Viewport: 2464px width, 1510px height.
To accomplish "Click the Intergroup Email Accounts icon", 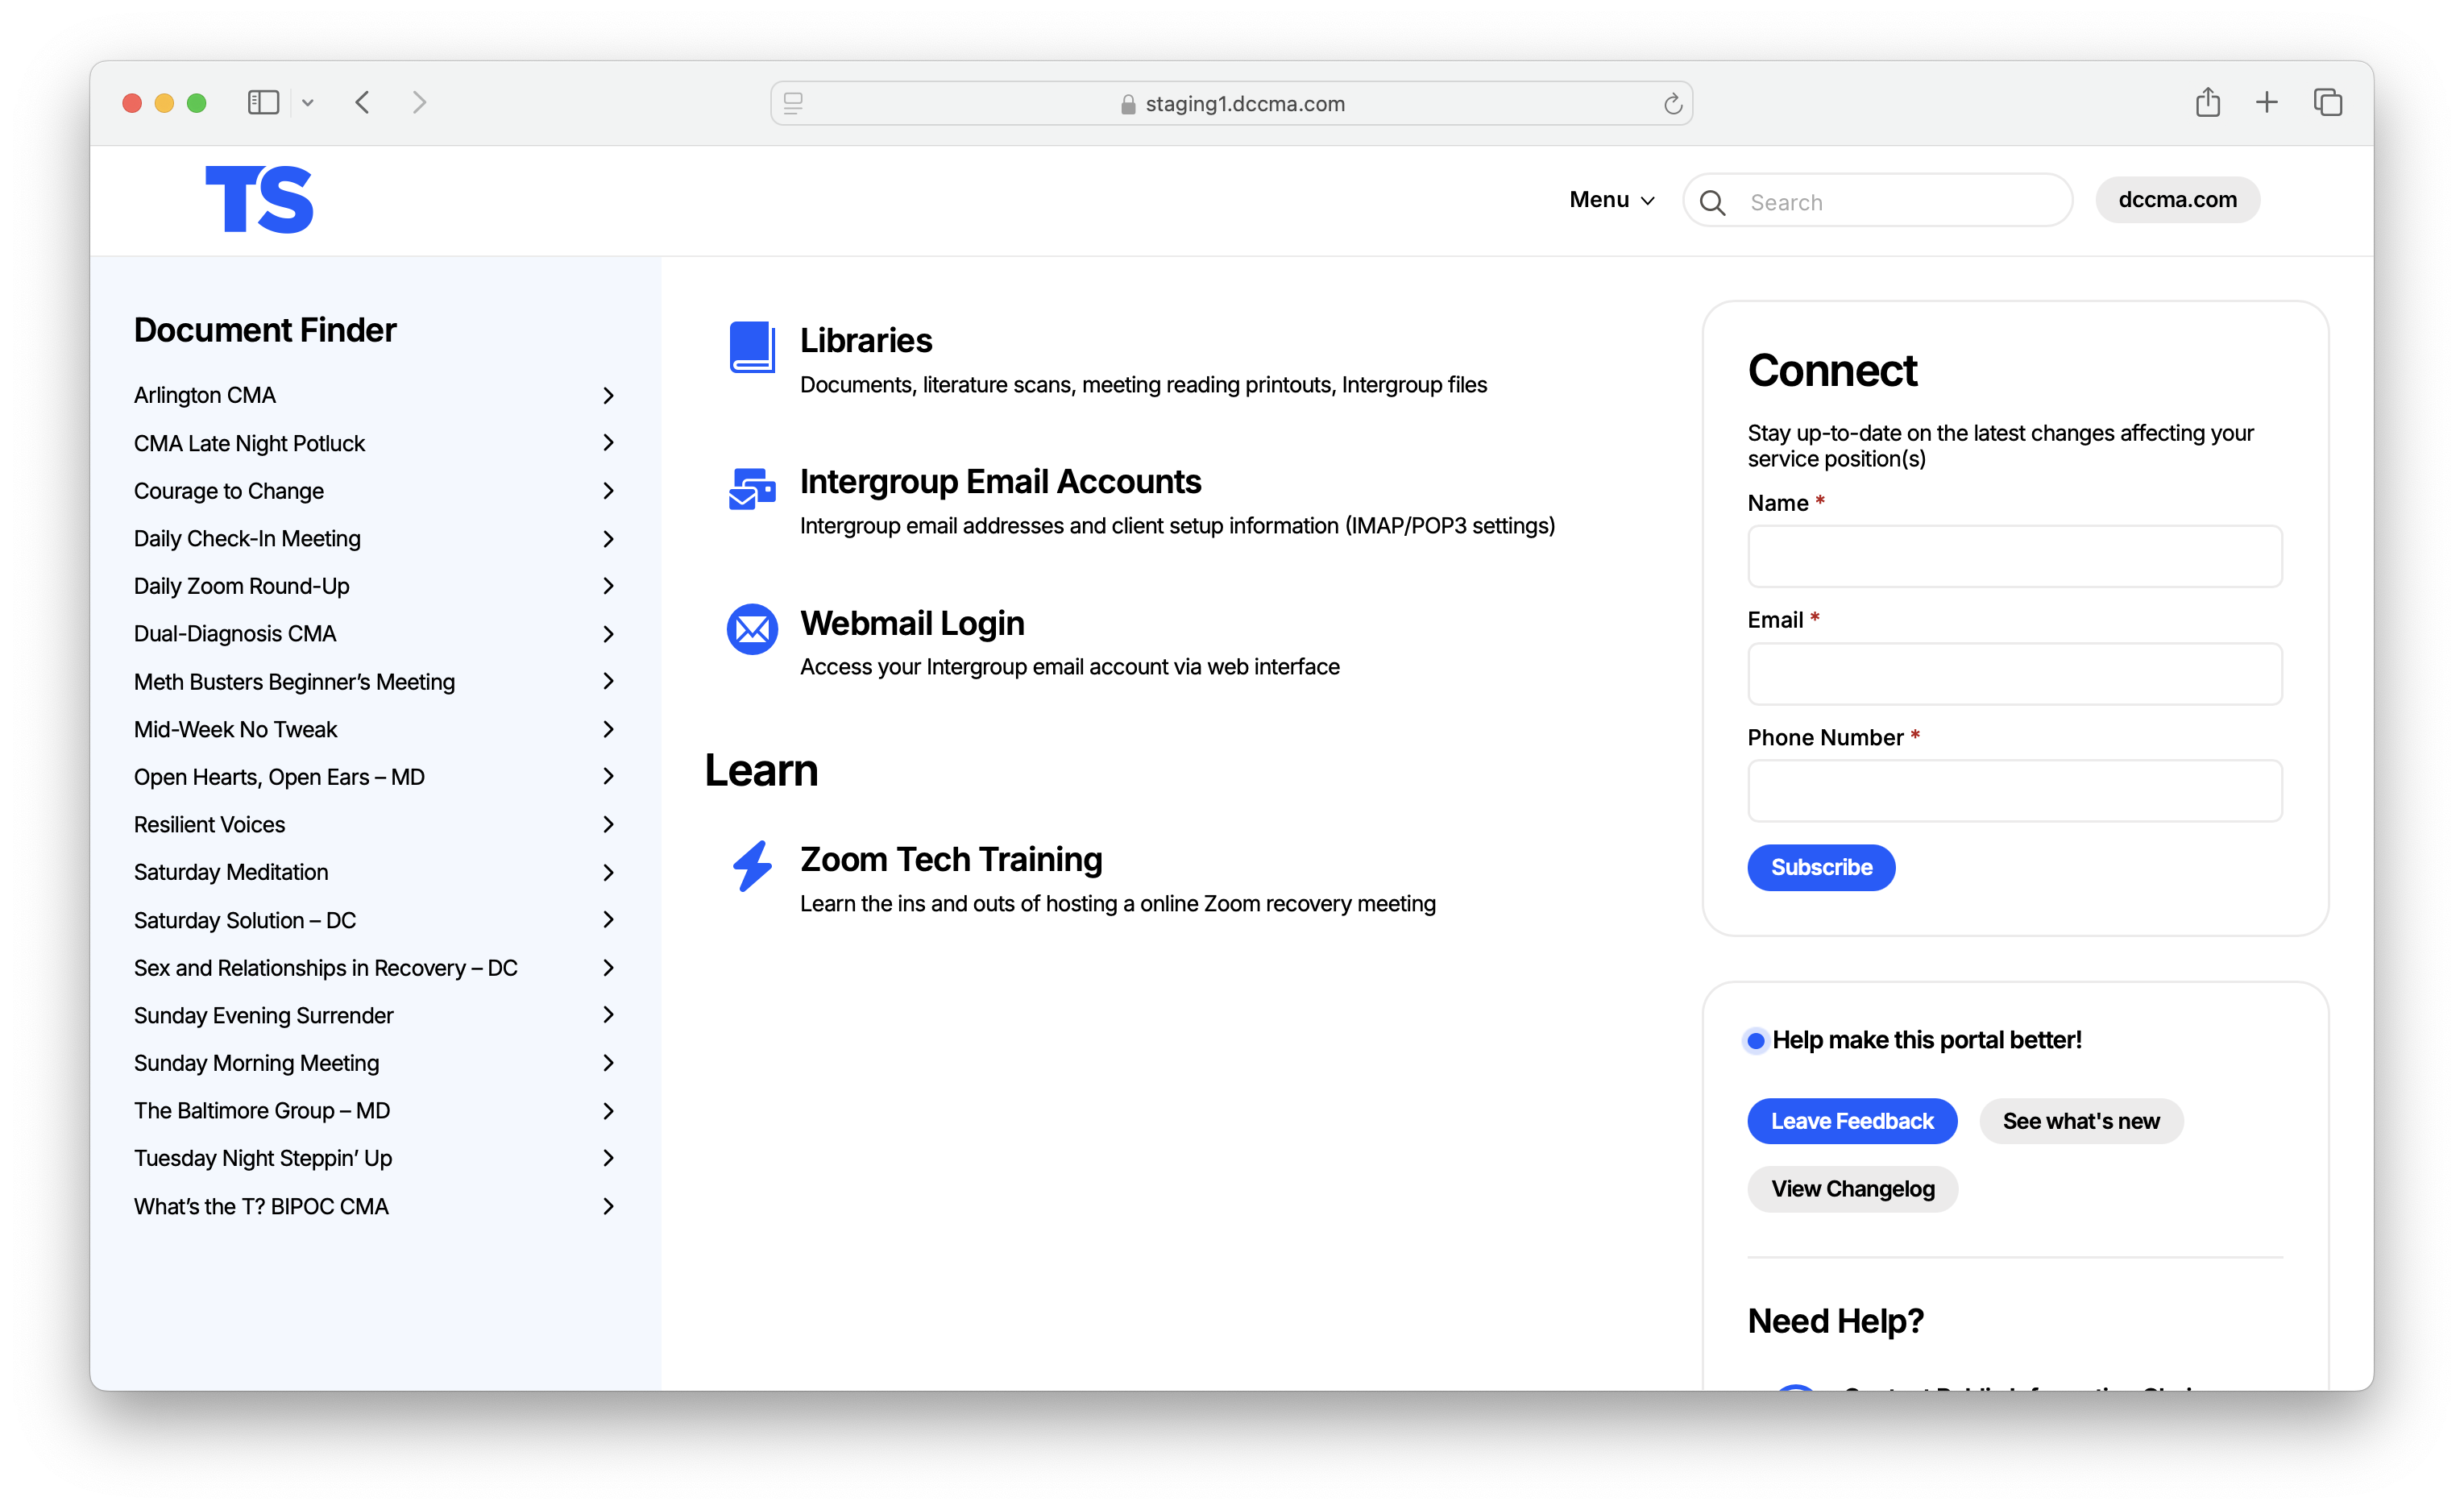I will point(752,488).
